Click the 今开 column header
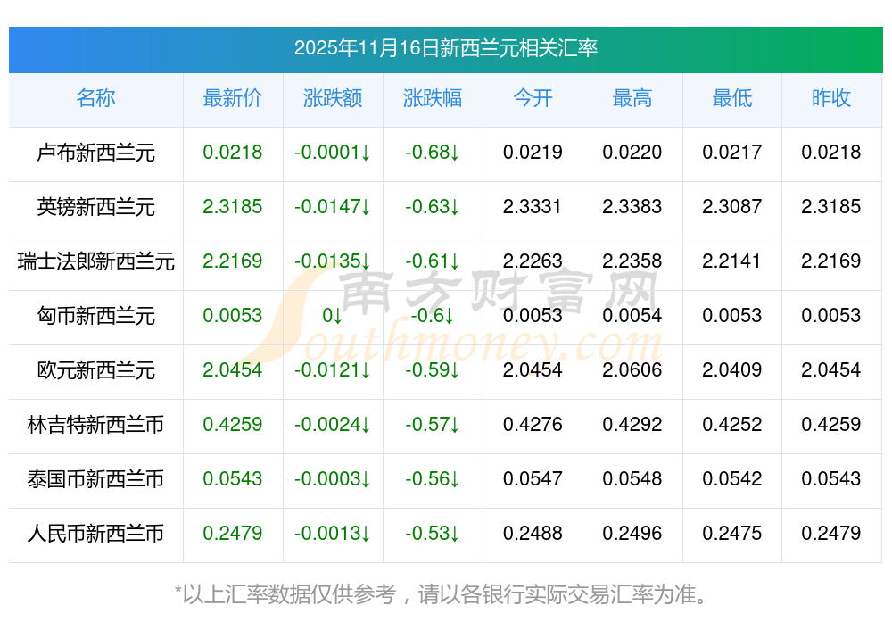892x622 pixels. [x=533, y=98]
